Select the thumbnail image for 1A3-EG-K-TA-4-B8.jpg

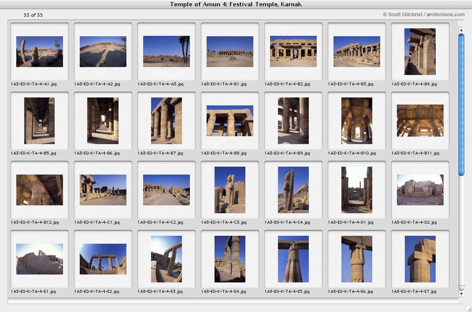[230, 120]
